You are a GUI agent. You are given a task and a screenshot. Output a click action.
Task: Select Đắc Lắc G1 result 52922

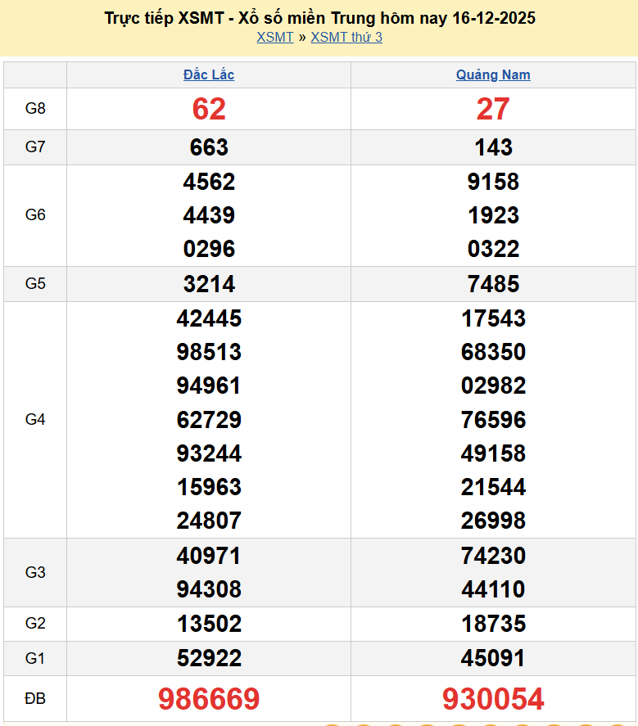[209, 658]
